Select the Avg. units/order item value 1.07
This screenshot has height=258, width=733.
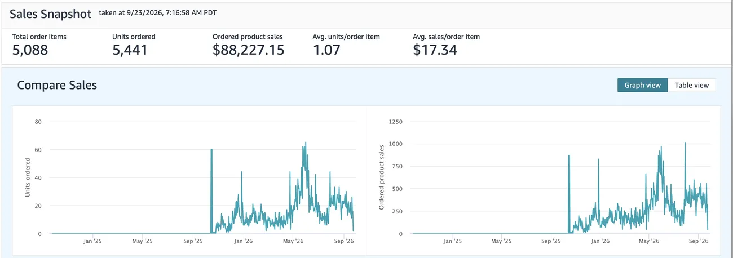326,50
